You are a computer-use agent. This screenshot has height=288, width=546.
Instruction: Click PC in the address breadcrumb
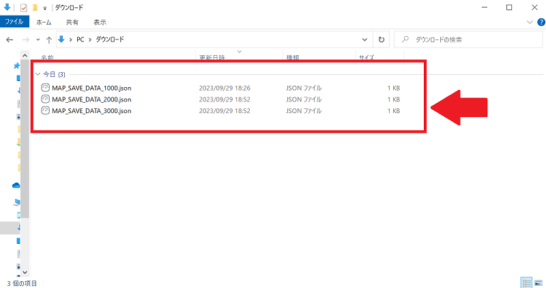[x=81, y=39]
